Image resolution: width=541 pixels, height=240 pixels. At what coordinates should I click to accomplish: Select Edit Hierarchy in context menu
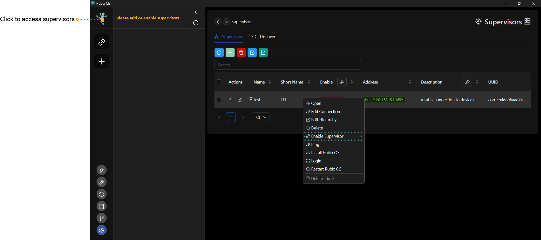333,120
